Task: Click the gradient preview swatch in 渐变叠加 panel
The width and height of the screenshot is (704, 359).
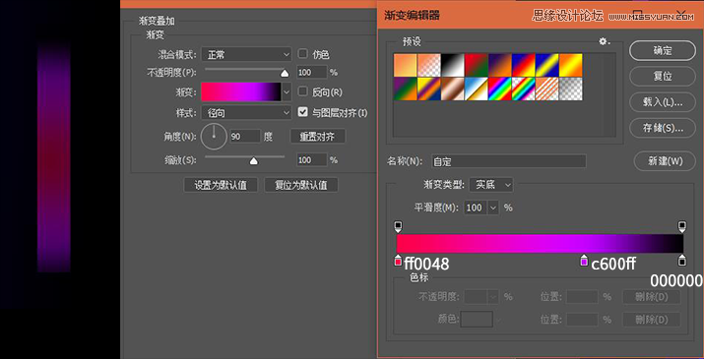Action: tap(241, 92)
